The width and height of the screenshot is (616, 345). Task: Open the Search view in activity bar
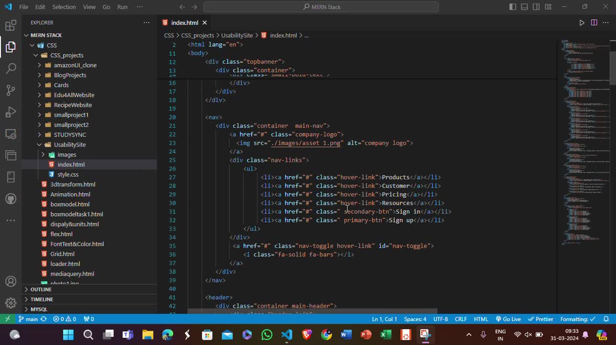tap(11, 68)
